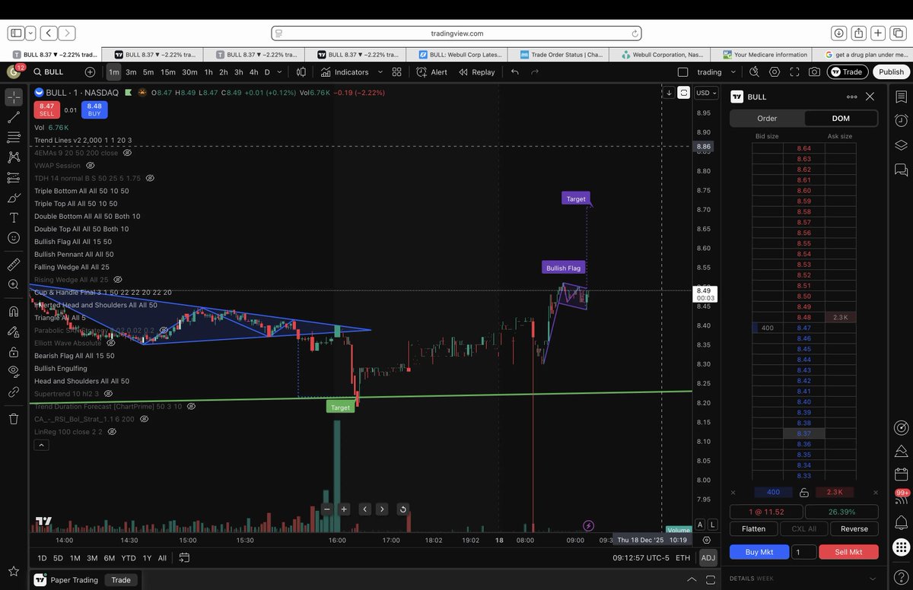Select the Text annotation tool
Screen dimensions: 913x590
pyautogui.click(x=14, y=217)
